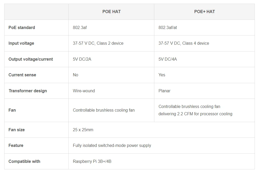Click the Planar transformer cell

(165, 91)
